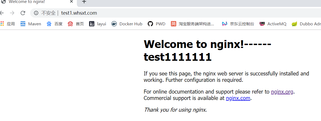Open the new tab plus button
Screen dimensions: 321x121
[x=84, y=2]
